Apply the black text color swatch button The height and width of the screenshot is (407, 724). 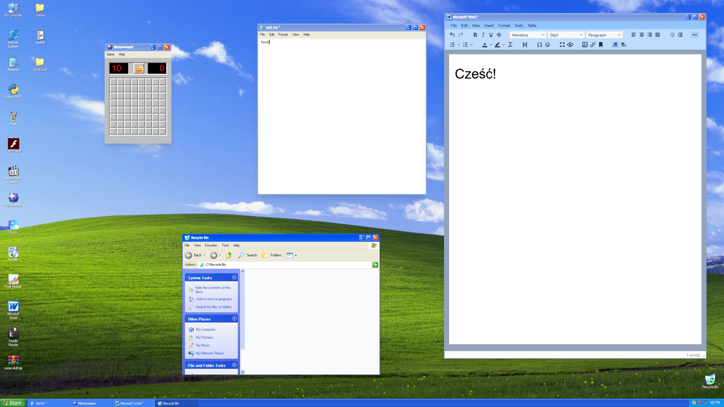tap(484, 45)
